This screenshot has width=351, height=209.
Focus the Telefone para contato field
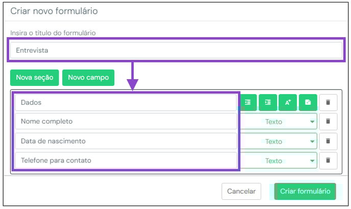point(126,160)
